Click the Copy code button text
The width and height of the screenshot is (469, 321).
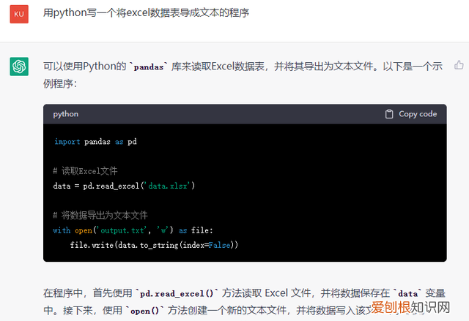click(x=418, y=114)
